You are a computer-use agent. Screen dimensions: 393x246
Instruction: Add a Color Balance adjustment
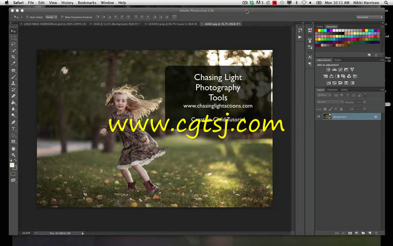(x=331, y=76)
